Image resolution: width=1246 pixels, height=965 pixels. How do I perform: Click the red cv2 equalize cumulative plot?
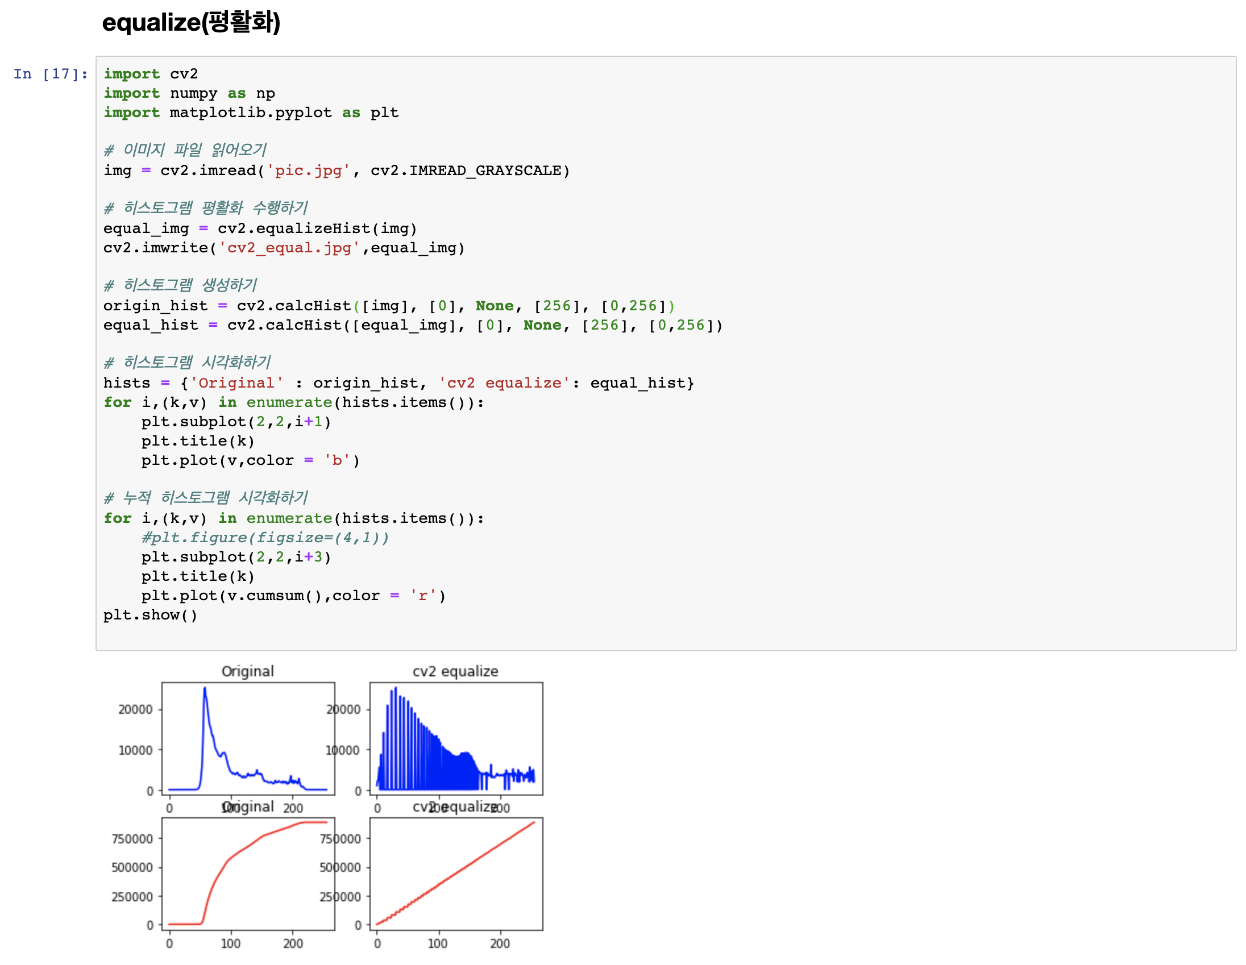click(x=456, y=874)
